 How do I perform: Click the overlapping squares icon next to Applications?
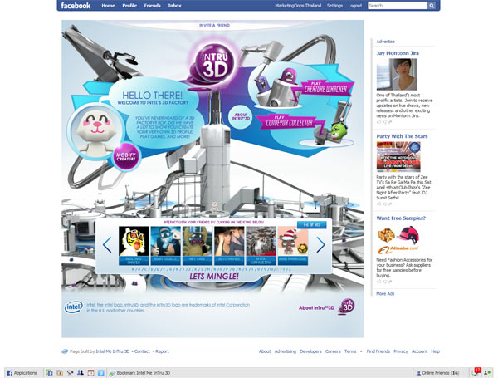(x=49, y=373)
